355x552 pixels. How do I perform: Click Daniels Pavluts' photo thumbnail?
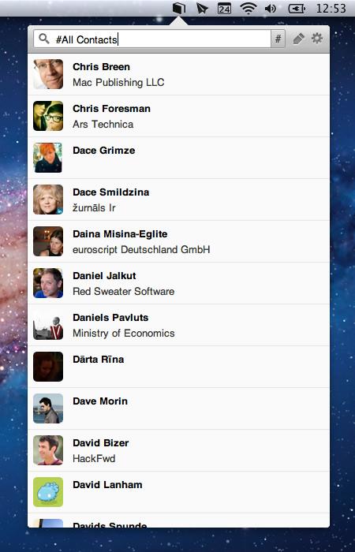(48, 325)
